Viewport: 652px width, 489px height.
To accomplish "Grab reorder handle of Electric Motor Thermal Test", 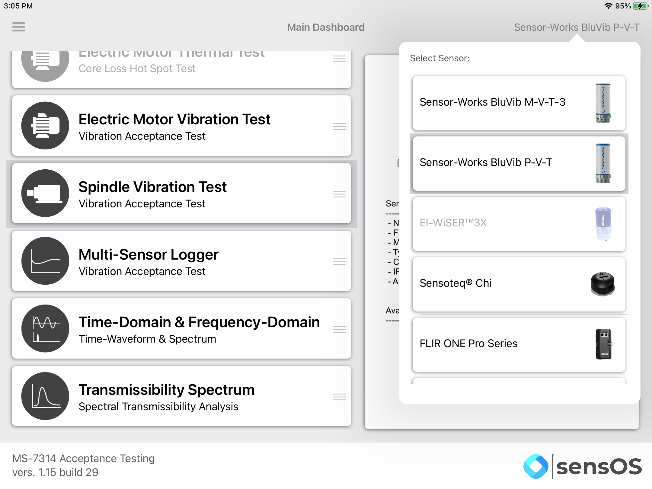I will point(339,59).
